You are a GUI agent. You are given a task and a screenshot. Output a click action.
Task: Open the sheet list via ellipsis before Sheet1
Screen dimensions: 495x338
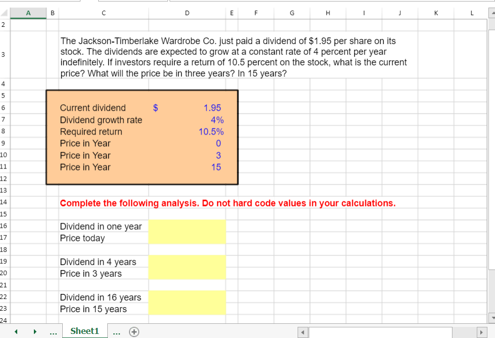53,331
